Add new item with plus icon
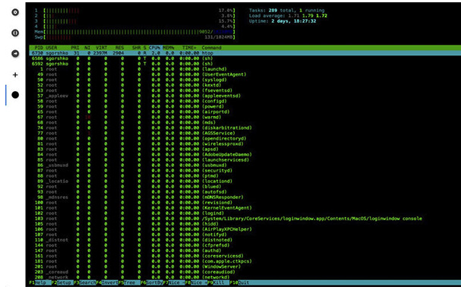The image size is (461, 290). 15,74
